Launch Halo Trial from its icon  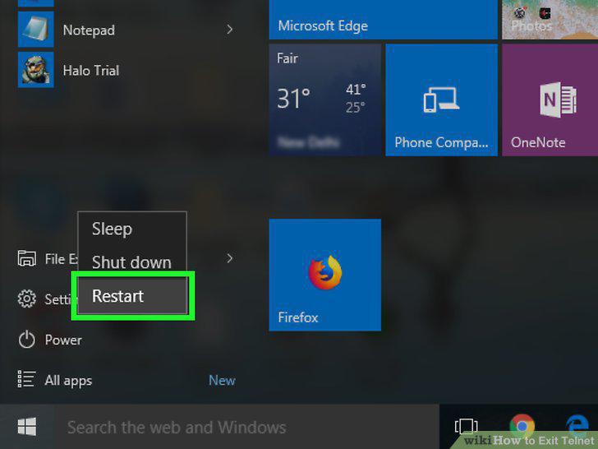(36, 70)
